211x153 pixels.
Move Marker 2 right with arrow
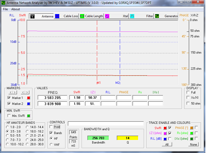click(27, 92)
